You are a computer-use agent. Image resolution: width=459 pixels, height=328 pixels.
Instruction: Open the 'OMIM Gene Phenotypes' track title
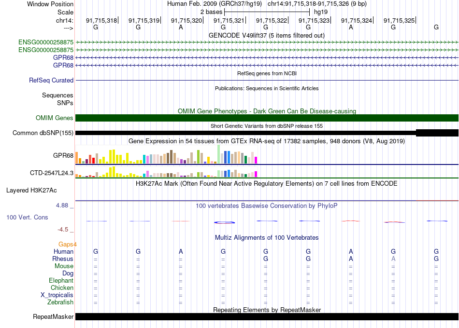(267, 111)
